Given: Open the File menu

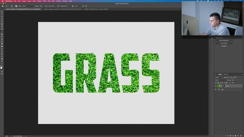Looking at the screenshot, I should click(15, 1).
